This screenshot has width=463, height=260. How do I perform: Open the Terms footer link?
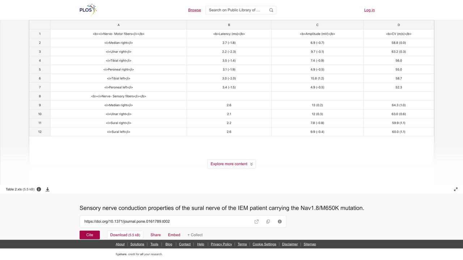click(x=242, y=244)
